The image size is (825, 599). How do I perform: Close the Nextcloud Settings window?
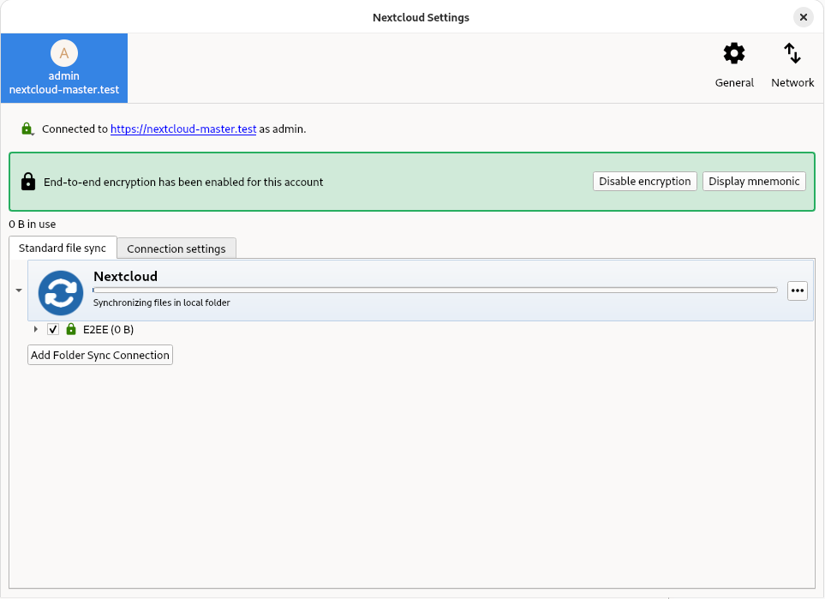tap(803, 17)
